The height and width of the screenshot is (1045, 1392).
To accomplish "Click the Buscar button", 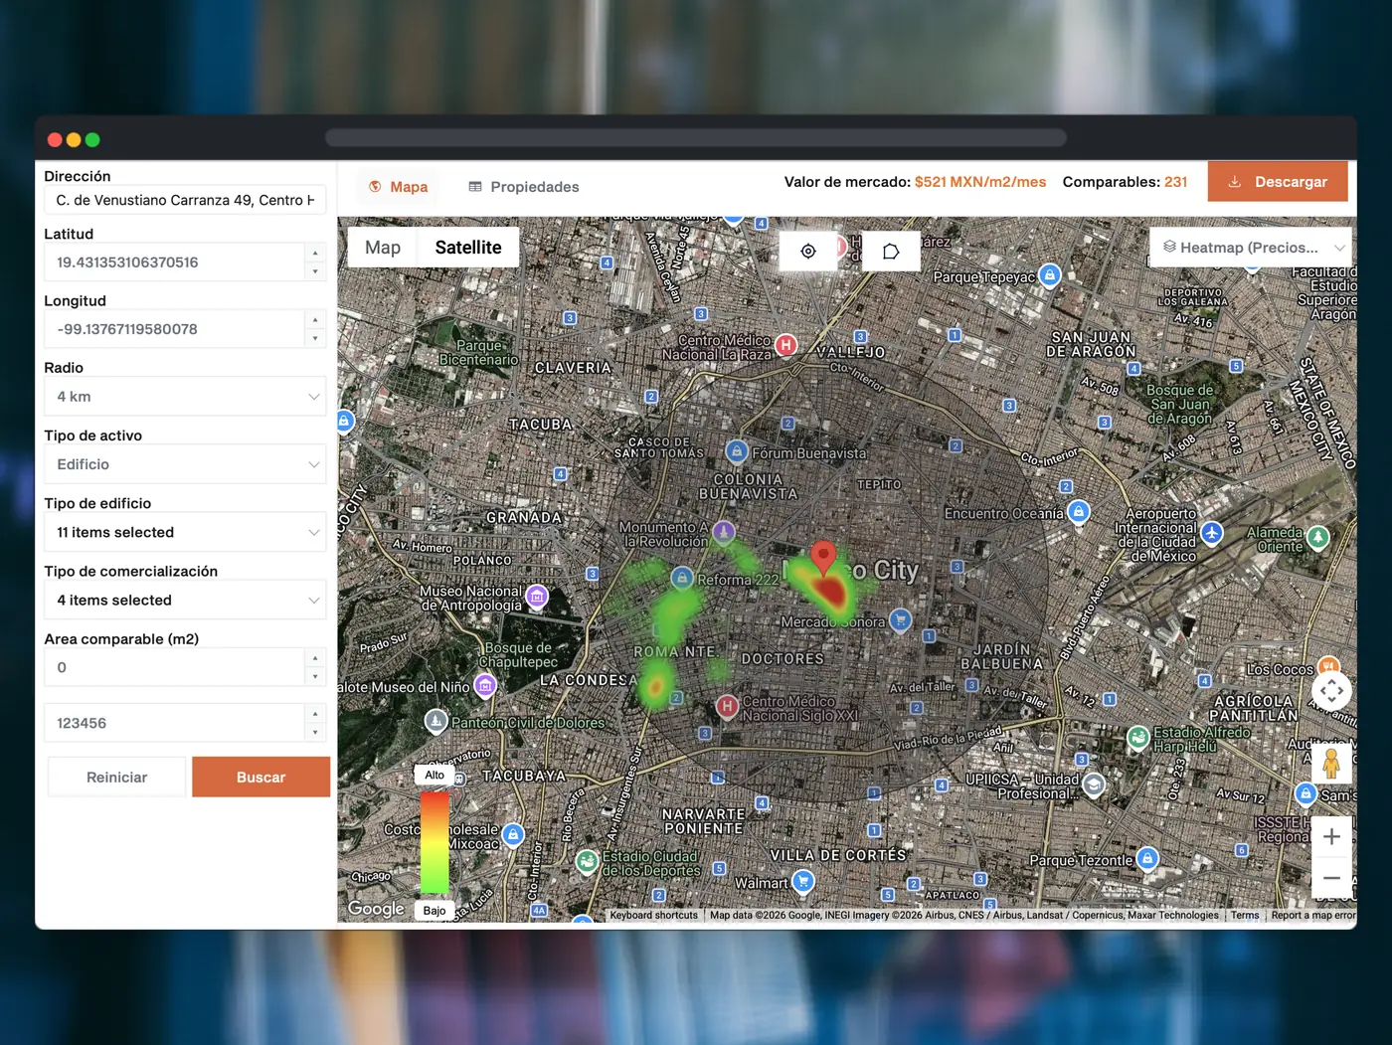I will point(261,778).
